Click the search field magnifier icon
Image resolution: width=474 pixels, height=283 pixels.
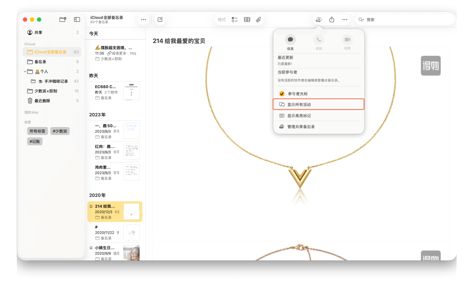pyautogui.click(x=361, y=20)
